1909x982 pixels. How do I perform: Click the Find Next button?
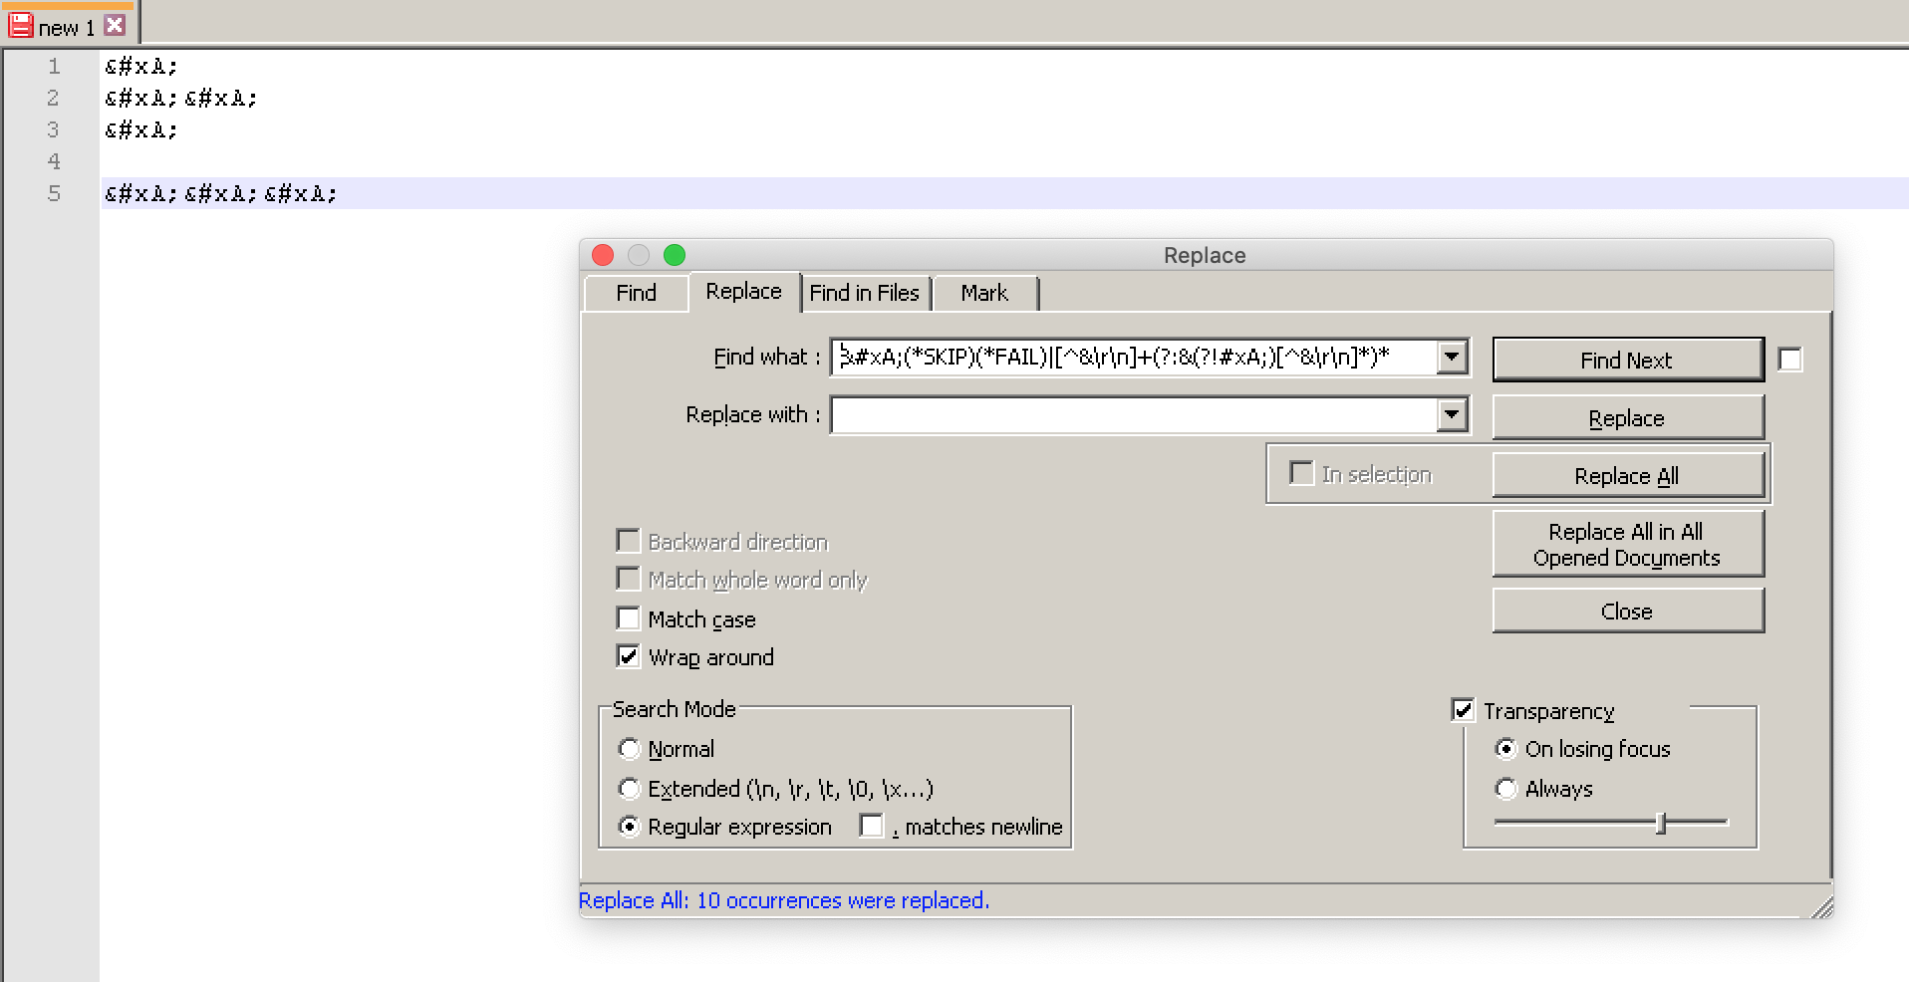(x=1627, y=360)
